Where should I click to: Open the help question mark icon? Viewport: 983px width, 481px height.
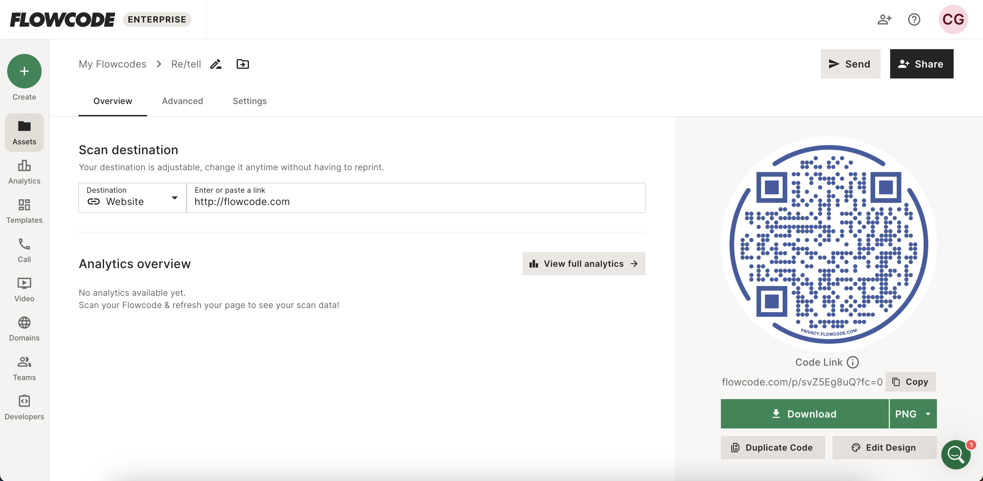[914, 19]
